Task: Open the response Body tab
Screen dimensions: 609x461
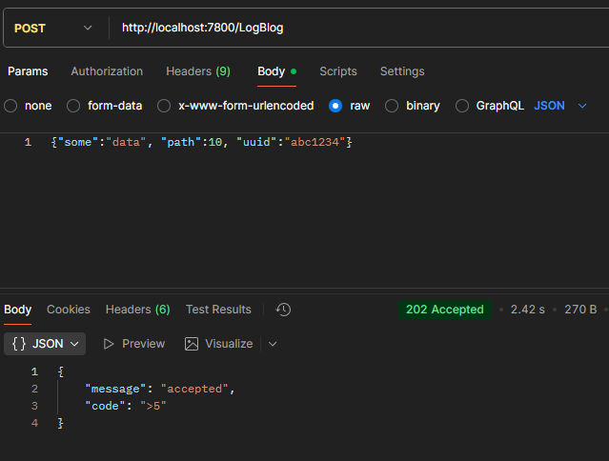Action: tap(17, 310)
